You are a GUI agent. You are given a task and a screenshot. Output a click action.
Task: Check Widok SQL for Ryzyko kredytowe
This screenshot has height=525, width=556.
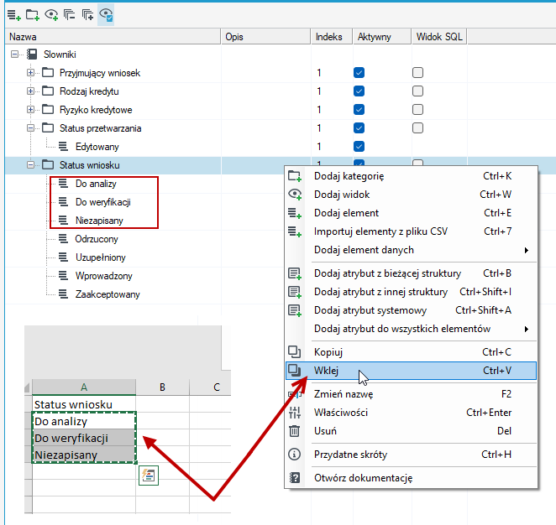tap(417, 109)
